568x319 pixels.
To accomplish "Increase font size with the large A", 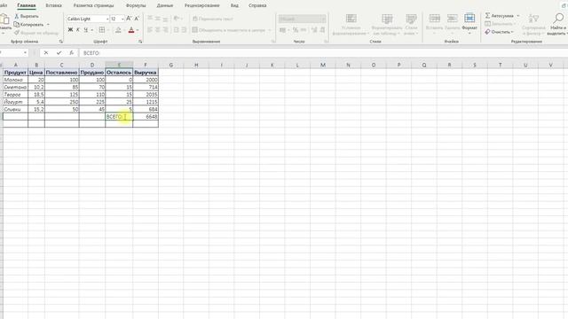I will pos(129,19).
